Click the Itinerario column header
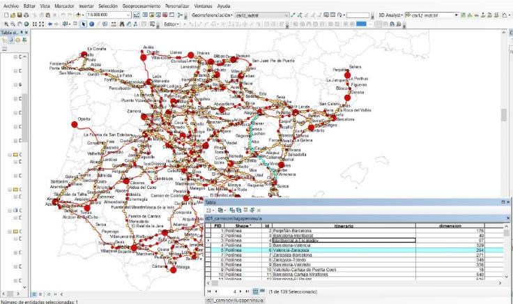This screenshot has width=513, height=304. pyautogui.click(x=344, y=226)
